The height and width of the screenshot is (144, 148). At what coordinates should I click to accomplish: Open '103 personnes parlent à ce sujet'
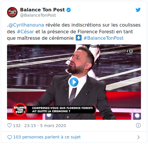click(x=47, y=137)
